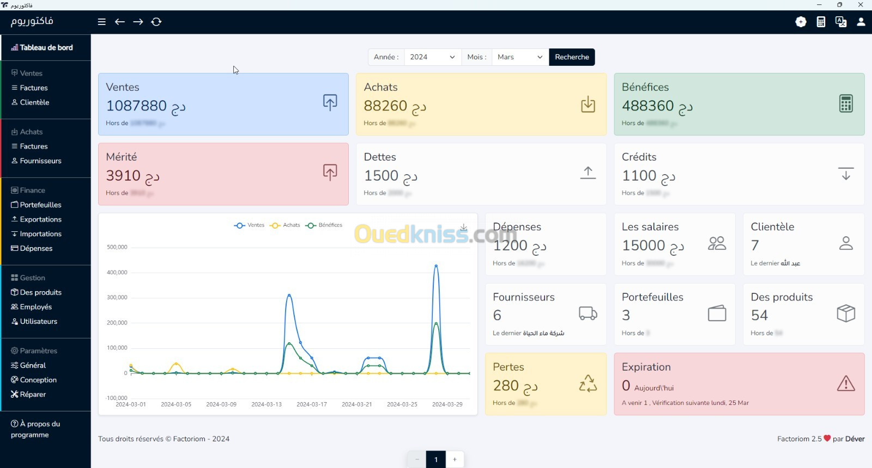The width and height of the screenshot is (872, 468).
Task: Click the truck icon in the Fournisseurs card
Action: coord(588,313)
